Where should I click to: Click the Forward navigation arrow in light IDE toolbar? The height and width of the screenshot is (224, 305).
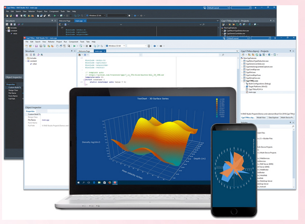[161, 46]
